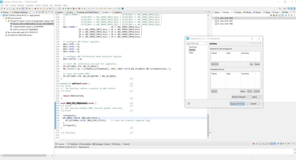Viewport: 296px width, 160px height.
Task: Click the Down button in actions list
Action: tap(257, 64)
